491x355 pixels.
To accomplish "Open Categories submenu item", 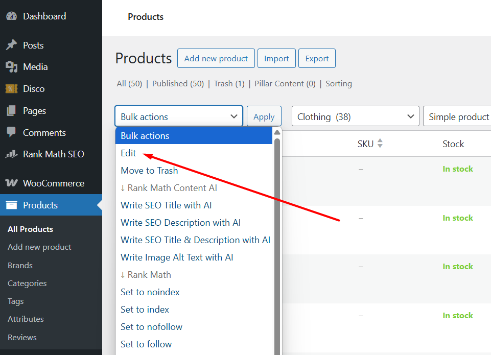I will coord(27,283).
